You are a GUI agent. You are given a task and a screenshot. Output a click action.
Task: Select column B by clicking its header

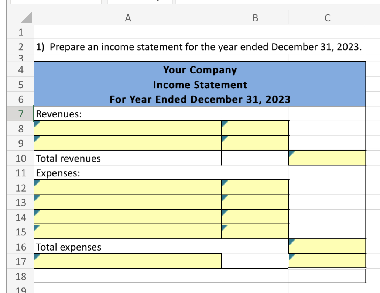point(255,17)
